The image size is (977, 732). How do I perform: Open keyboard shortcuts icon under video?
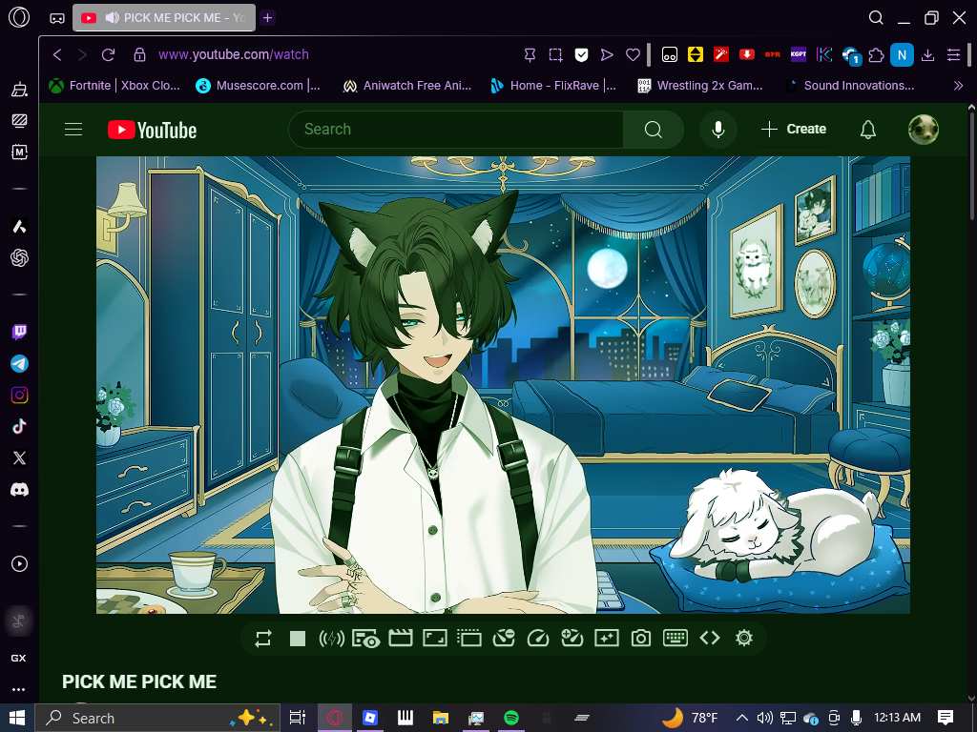(x=676, y=638)
